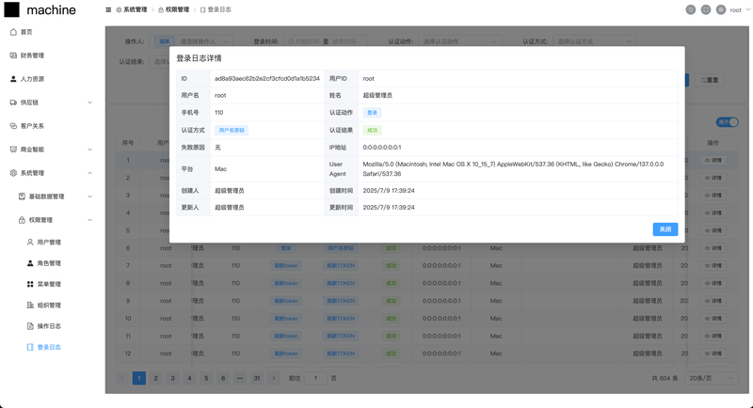Click the 商业智能 icon in sidebar
The height and width of the screenshot is (408, 753).
click(x=13, y=149)
